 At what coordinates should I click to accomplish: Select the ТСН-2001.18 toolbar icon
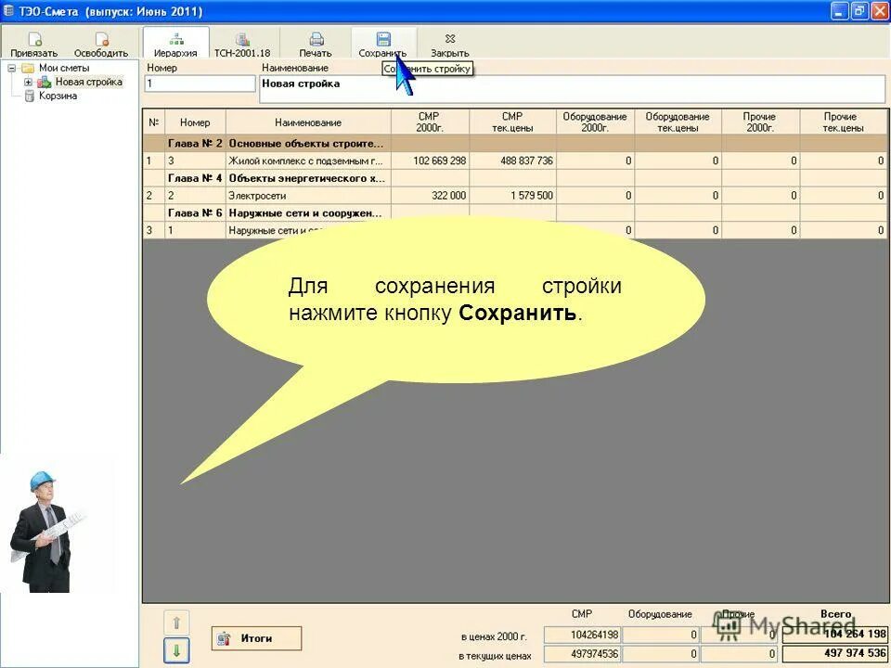tap(242, 41)
